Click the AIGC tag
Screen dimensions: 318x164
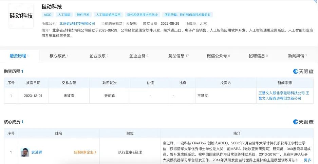[48, 15]
